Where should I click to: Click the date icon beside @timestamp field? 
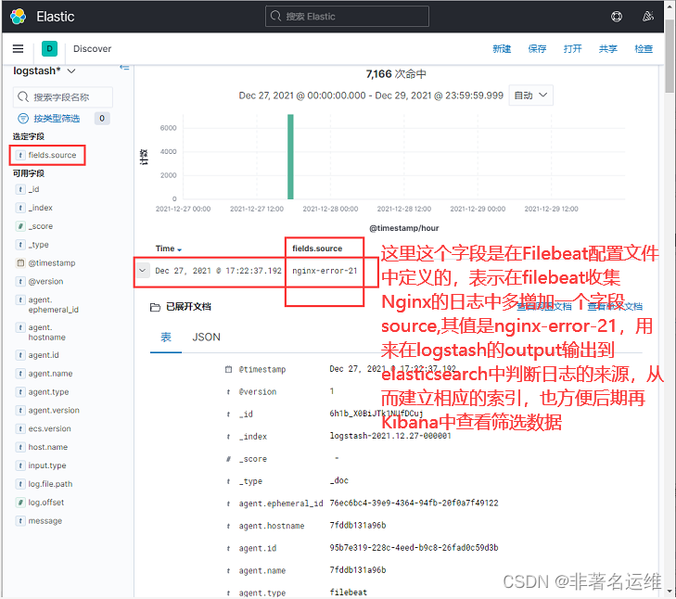(x=20, y=263)
